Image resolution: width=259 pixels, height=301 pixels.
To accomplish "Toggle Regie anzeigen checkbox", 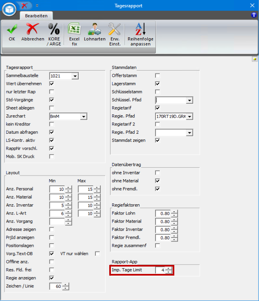I will 52,278.
